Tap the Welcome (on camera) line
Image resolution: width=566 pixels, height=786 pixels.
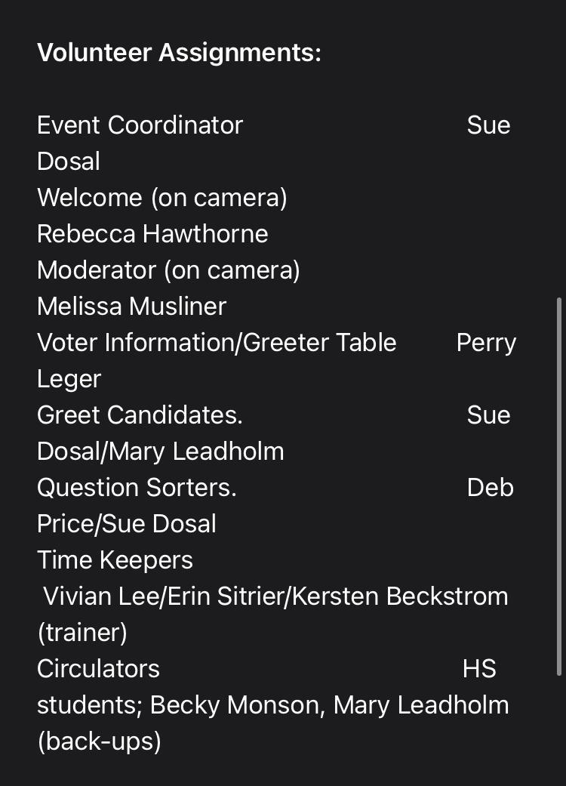(x=161, y=197)
